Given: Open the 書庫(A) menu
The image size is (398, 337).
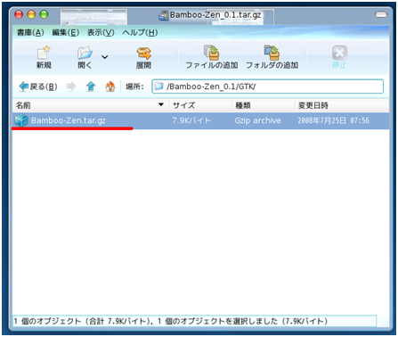Looking at the screenshot, I should click(x=30, y=32).
